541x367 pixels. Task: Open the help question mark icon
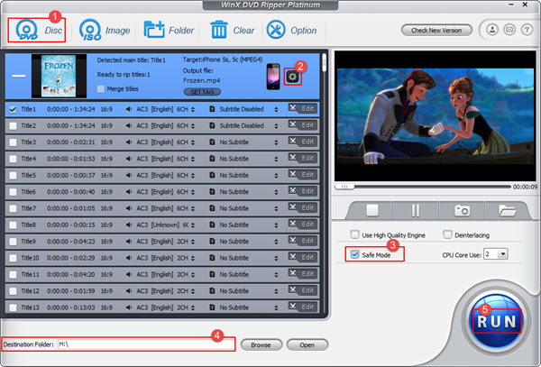pos(527,30)
